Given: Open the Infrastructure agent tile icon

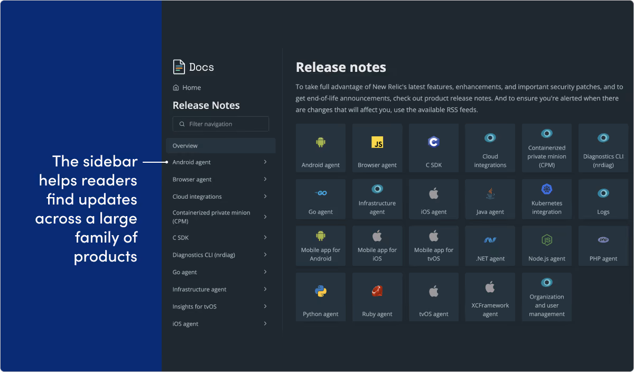Looking at the screenshot, I should tap(377, 189).
